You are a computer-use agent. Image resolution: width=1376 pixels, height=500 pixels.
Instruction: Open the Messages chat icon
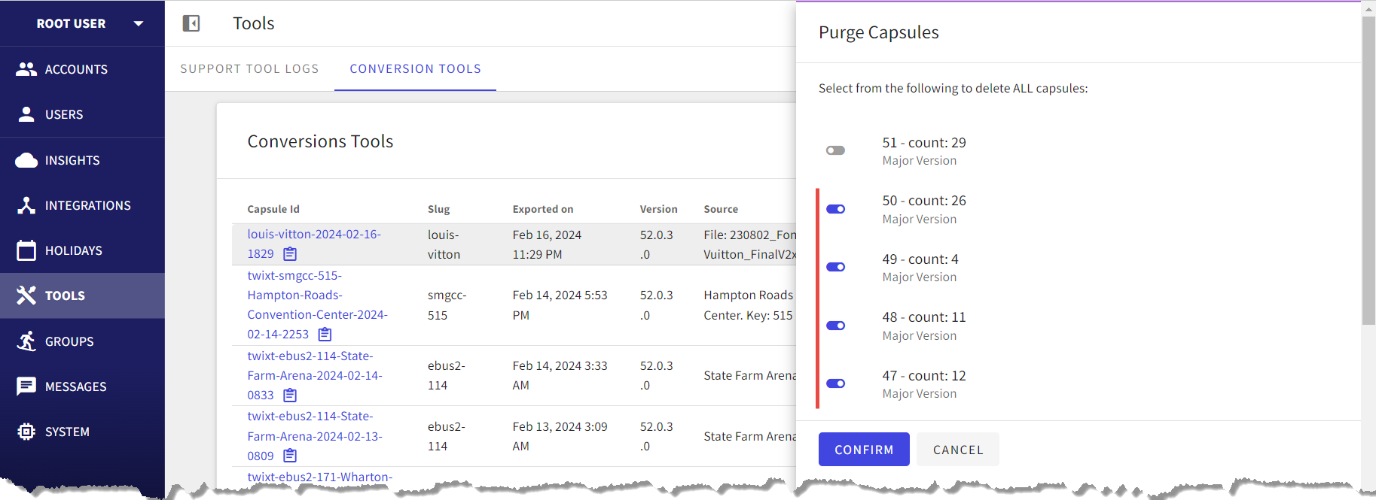tap(26, 386)
